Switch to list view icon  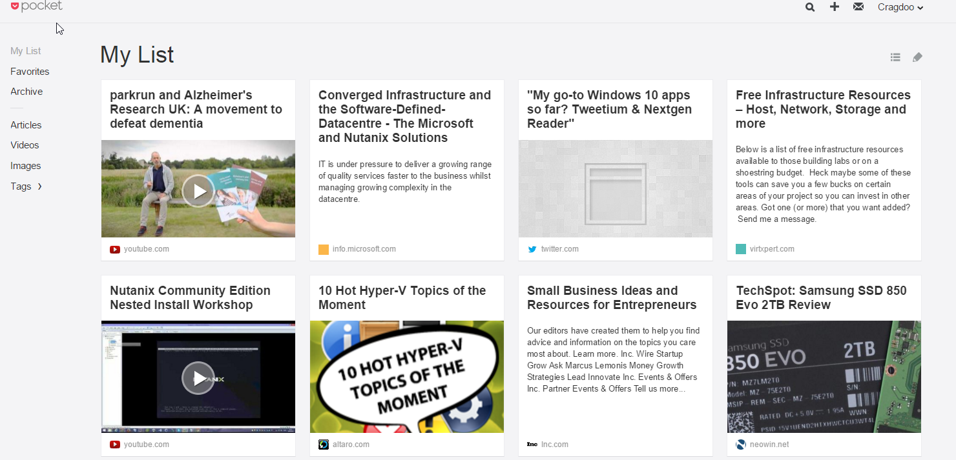(895, 57)
